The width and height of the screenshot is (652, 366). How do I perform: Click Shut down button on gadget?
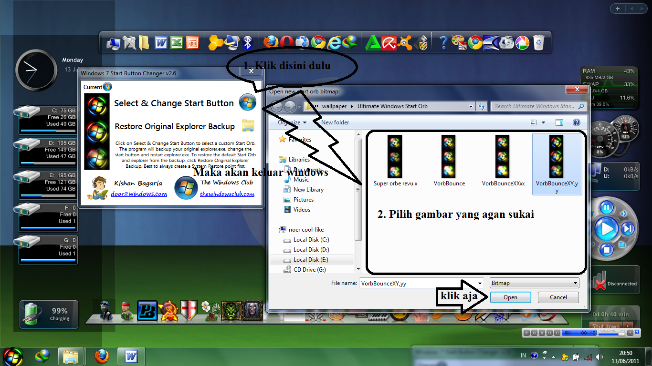[x=606, y=326]
